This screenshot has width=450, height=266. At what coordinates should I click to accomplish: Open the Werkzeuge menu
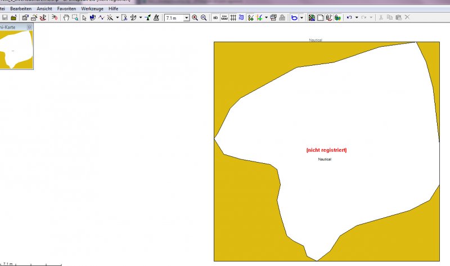pos(91,9)
